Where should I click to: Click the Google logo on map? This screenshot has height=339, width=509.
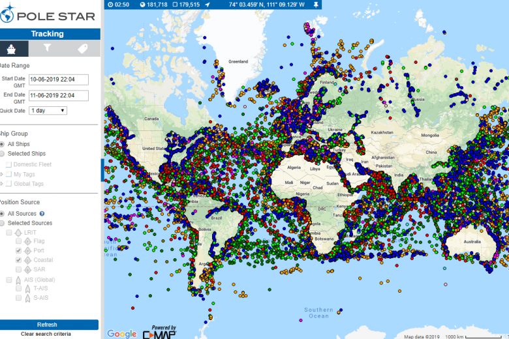click(121, 334)
